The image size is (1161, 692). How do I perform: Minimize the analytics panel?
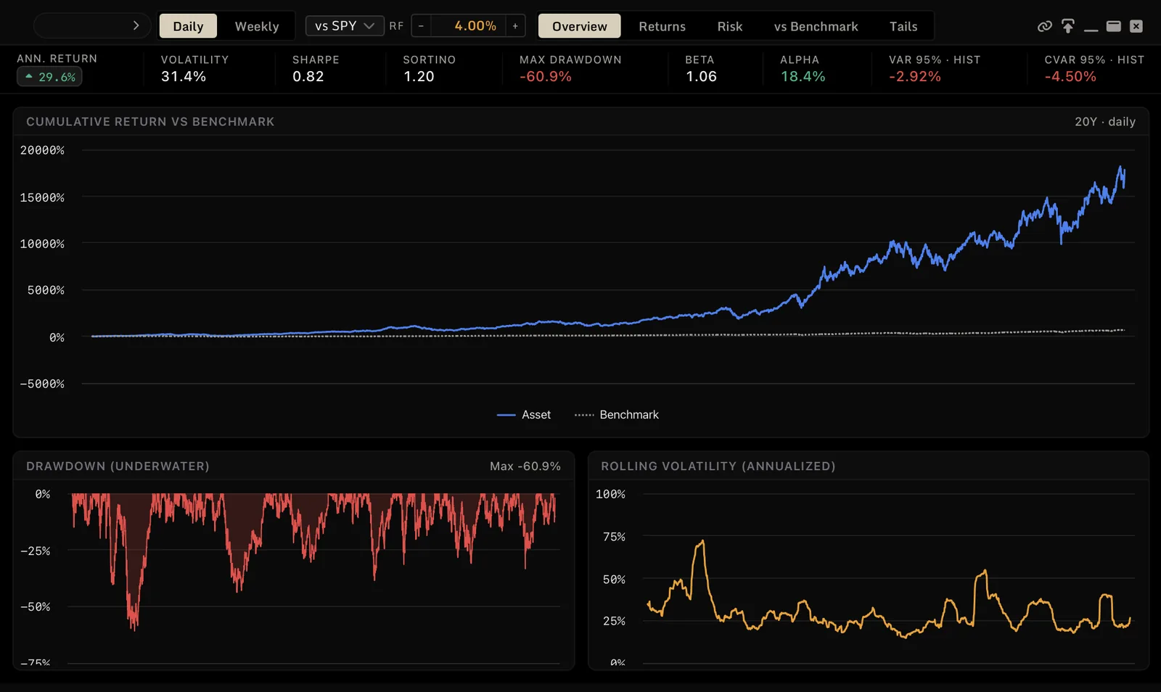point(1091,27)
